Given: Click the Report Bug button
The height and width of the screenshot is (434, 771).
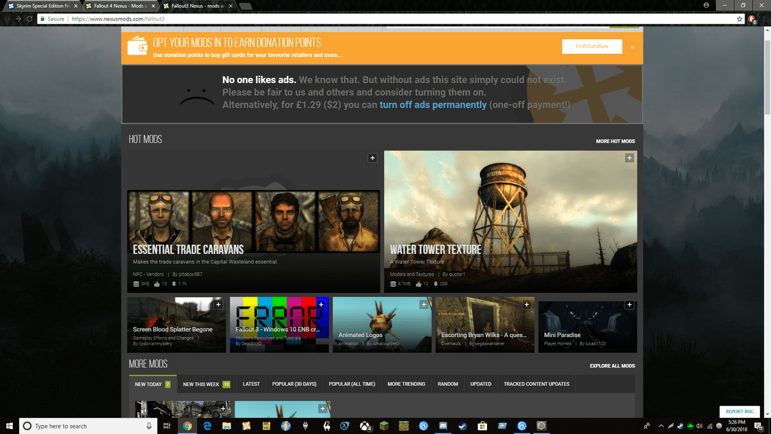Looking at the screenshot, I should point(740,411).
